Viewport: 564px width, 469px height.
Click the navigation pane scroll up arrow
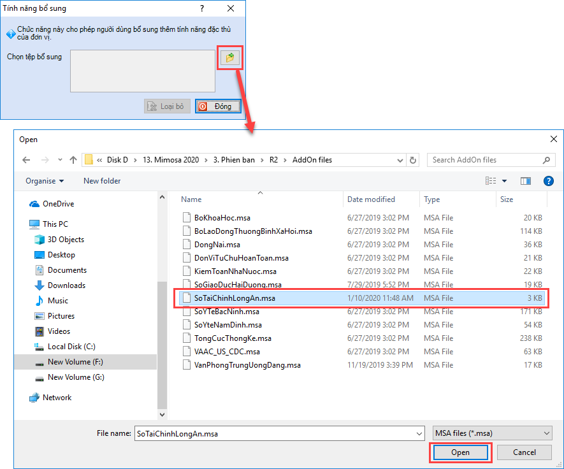[163, 197]
